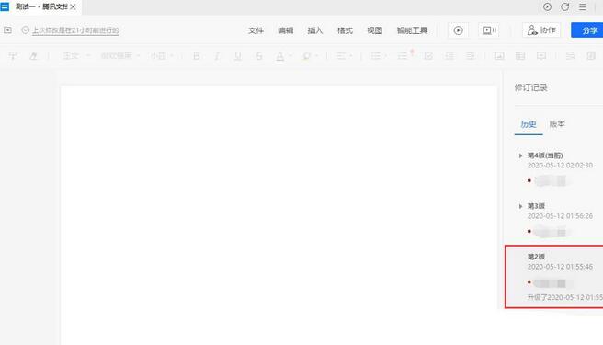Switch to the 历史 tab
Viewport: 603px width, 345px height.
(529, 124)
